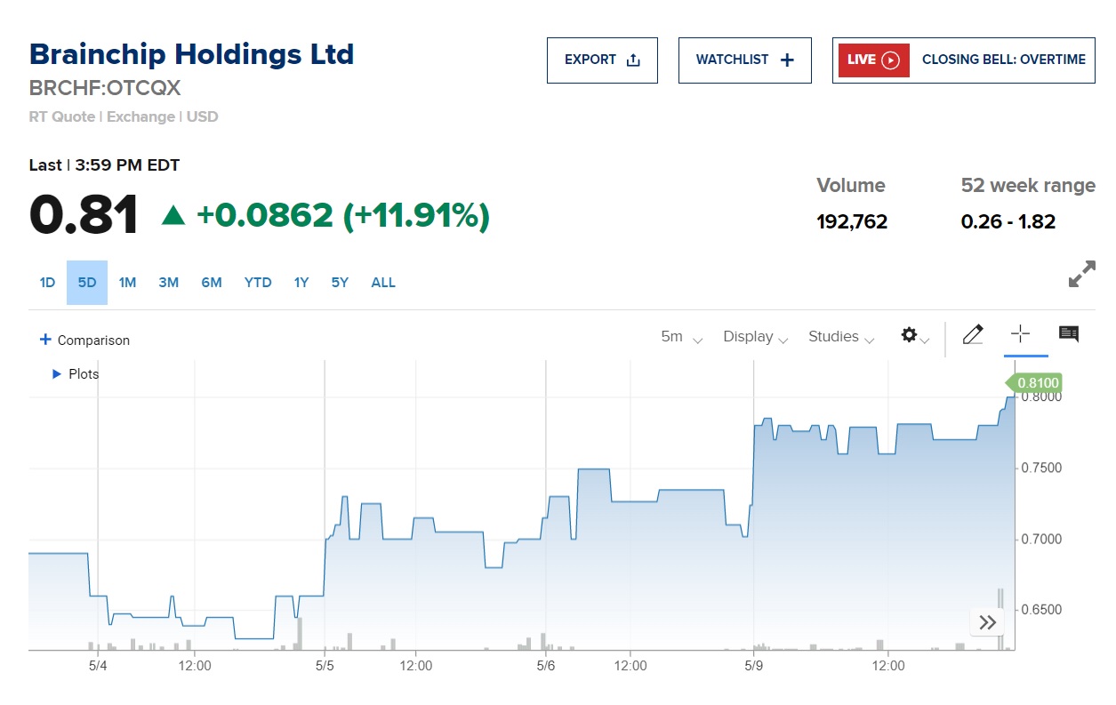Open Closing Bell: Overtime live link
The image size is (1116, 705).
click(1003, 60)
